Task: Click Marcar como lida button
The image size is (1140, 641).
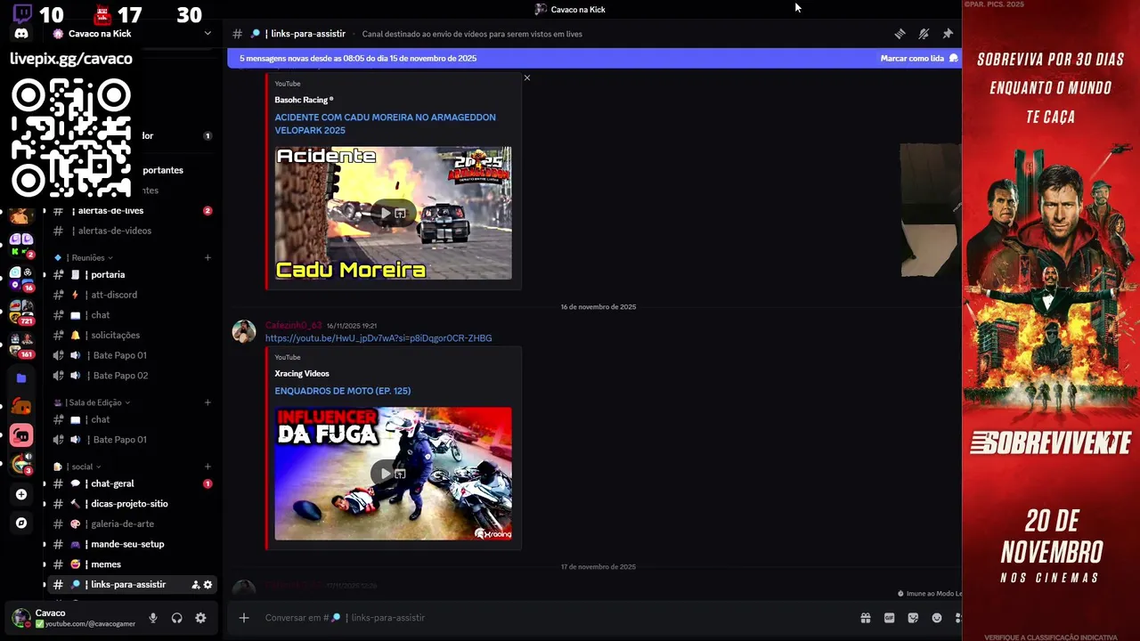Action: coord(918,58)
